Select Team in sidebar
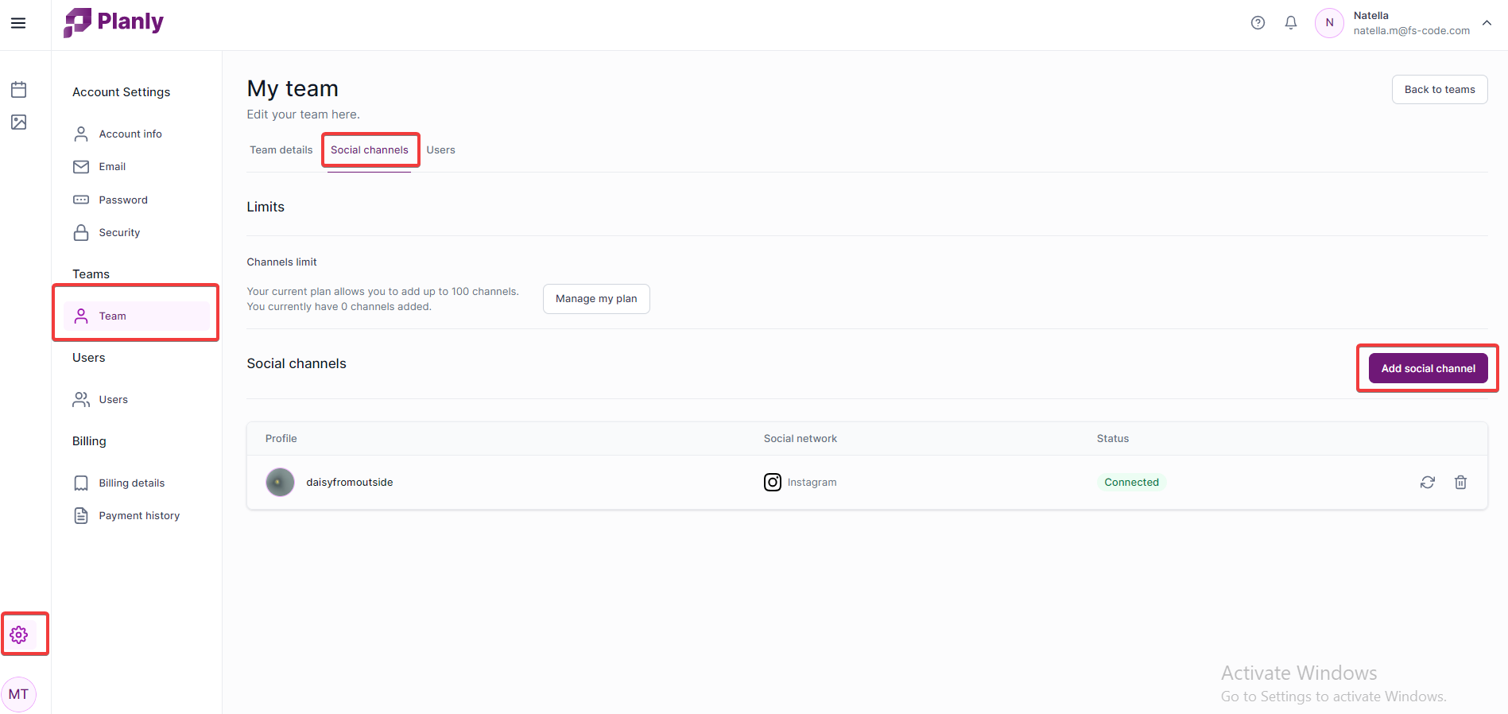 click(136, 316)
